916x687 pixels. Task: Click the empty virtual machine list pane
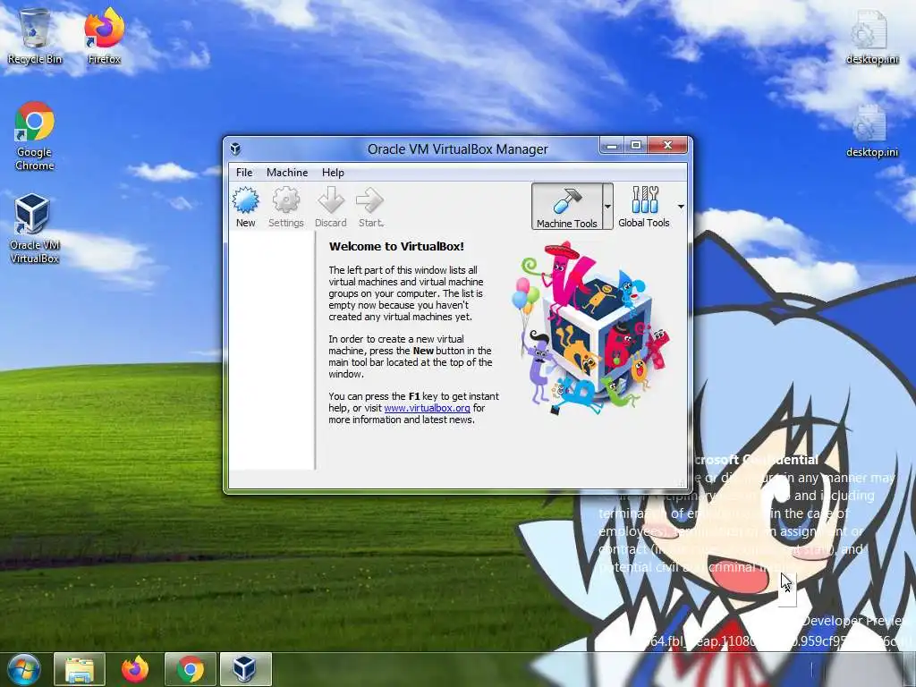[272, 351]
